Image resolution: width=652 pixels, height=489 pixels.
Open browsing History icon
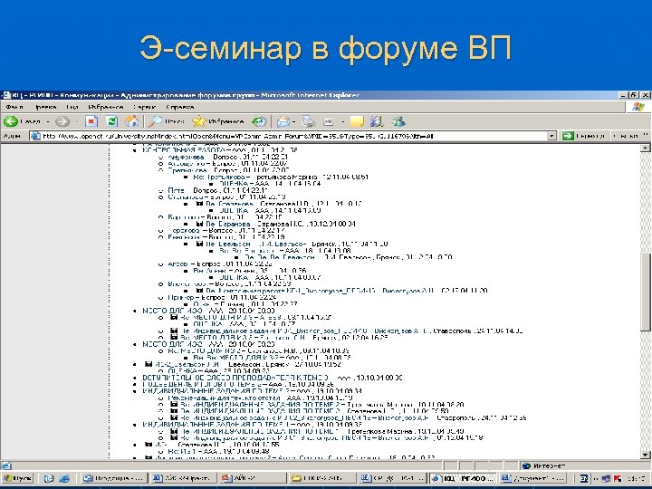point(259,121)
